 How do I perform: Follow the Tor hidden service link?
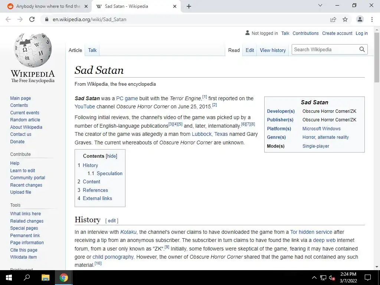coord(311,232)
